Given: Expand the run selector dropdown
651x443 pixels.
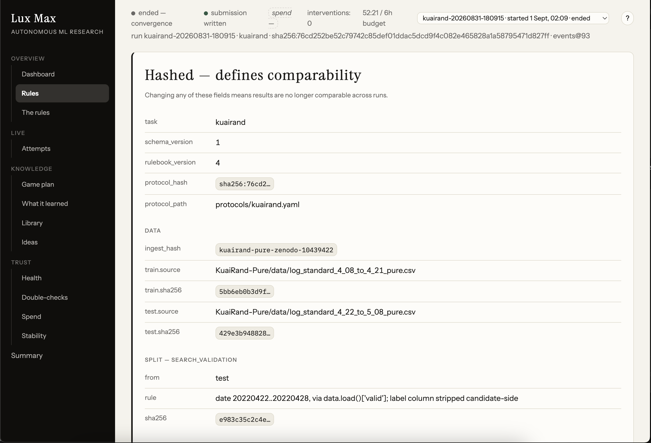Looking at the screenshot, I should tap(513, 18).
